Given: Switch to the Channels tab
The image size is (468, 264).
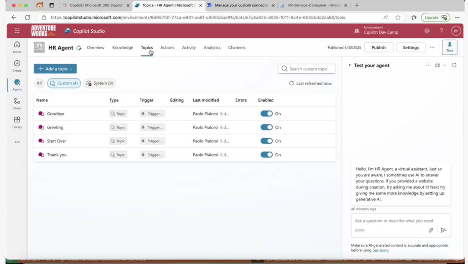Looking at the screenshot, I should click(237, 47).
